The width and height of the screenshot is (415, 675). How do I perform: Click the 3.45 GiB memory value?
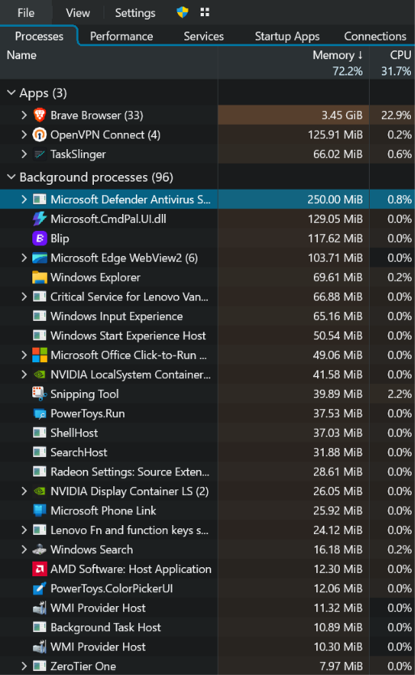click(342, 115)
